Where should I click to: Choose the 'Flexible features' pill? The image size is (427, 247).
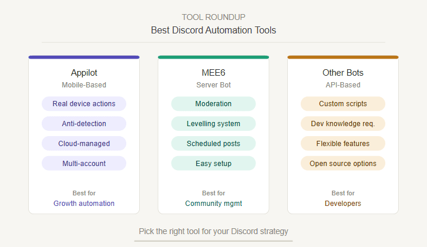coord(343,143)
